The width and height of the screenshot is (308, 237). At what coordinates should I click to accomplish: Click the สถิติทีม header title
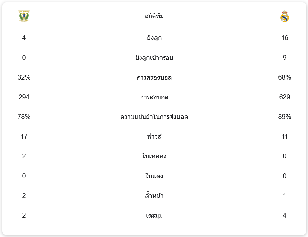154,16
